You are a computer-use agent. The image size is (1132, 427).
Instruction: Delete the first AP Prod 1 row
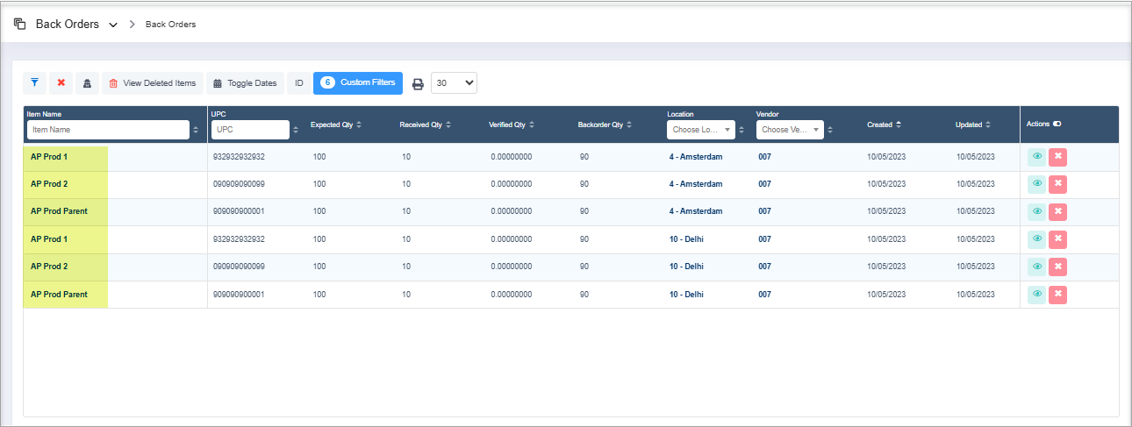pyautogui.click(x=1057, y=157)
